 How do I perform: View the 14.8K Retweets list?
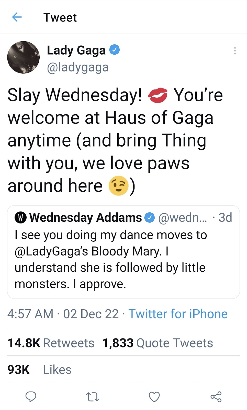[x=51, y=343]
